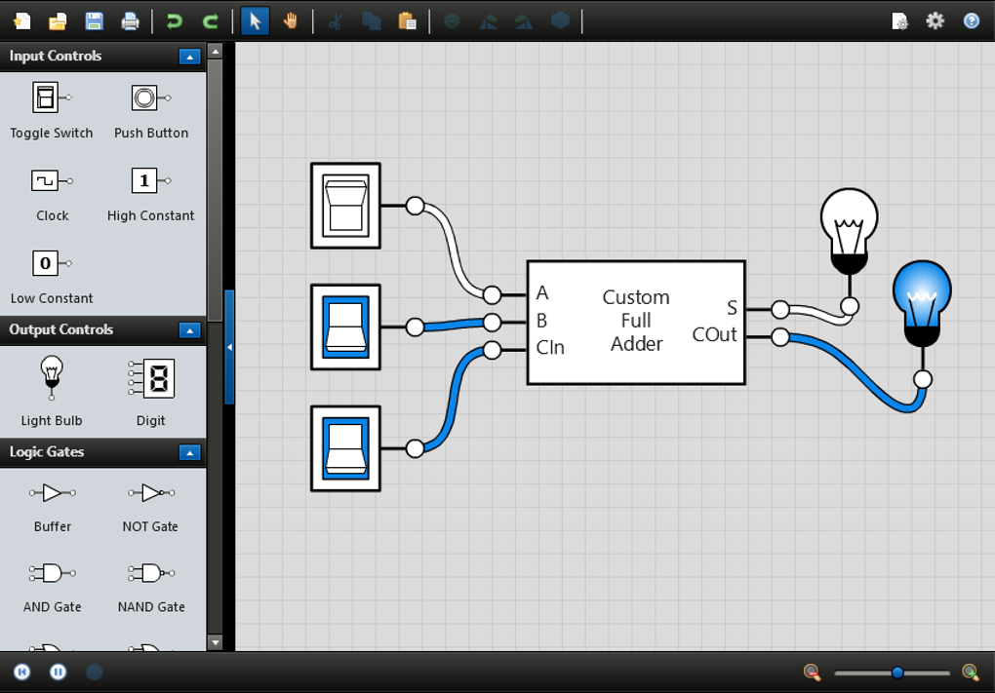This screenshot has width=995, height=693.
Task: Click the top toggle switch's output pin
Action: click(x=415, y=206)
